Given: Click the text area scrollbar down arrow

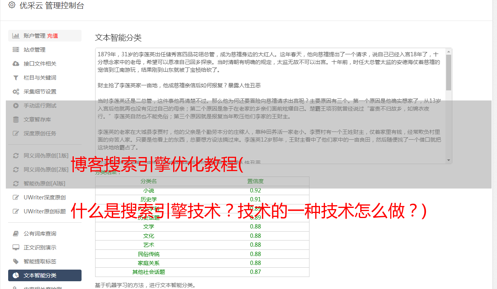Looking at the screenshot, I should click(x=449, y=160).
